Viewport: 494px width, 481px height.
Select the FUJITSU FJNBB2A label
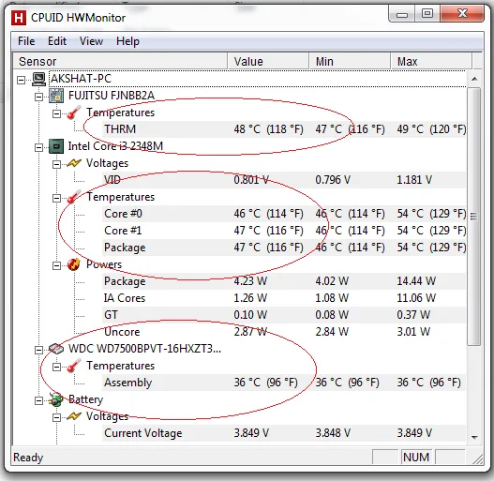click(x=112, y=96)
